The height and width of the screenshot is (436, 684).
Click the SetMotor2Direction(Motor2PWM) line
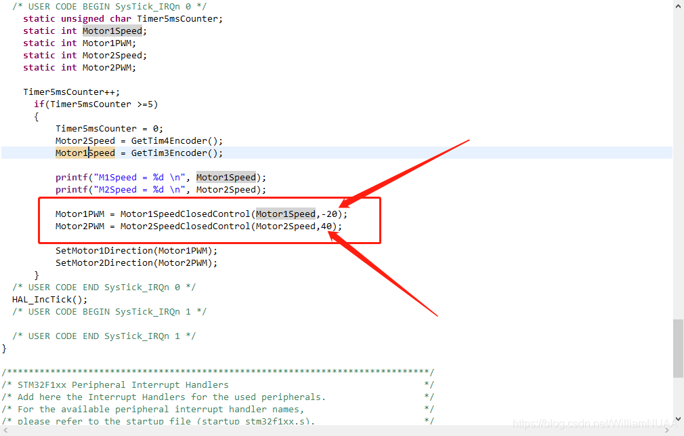pos(136,263)
